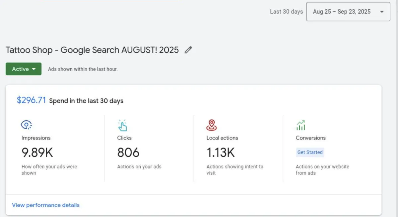Click the 1.13K local actions value

221,153
